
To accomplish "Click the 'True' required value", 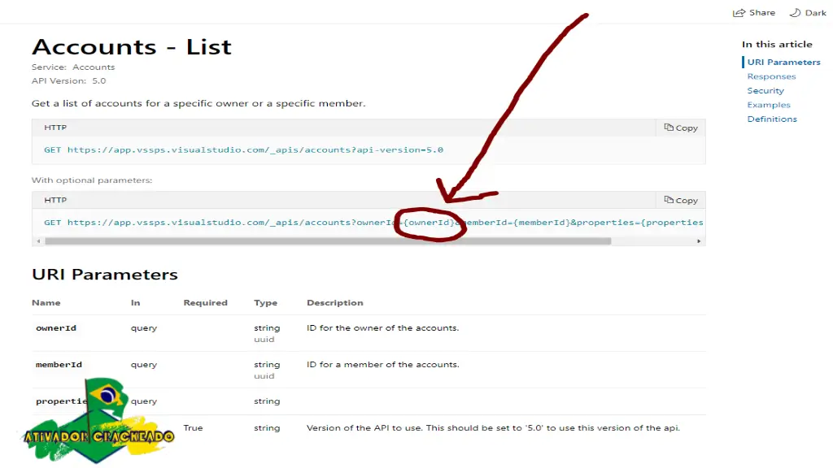I will [x=193, y=428].
